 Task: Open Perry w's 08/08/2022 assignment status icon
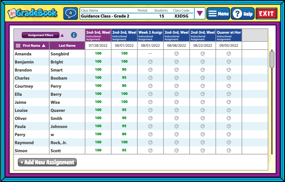coord(177,134)
